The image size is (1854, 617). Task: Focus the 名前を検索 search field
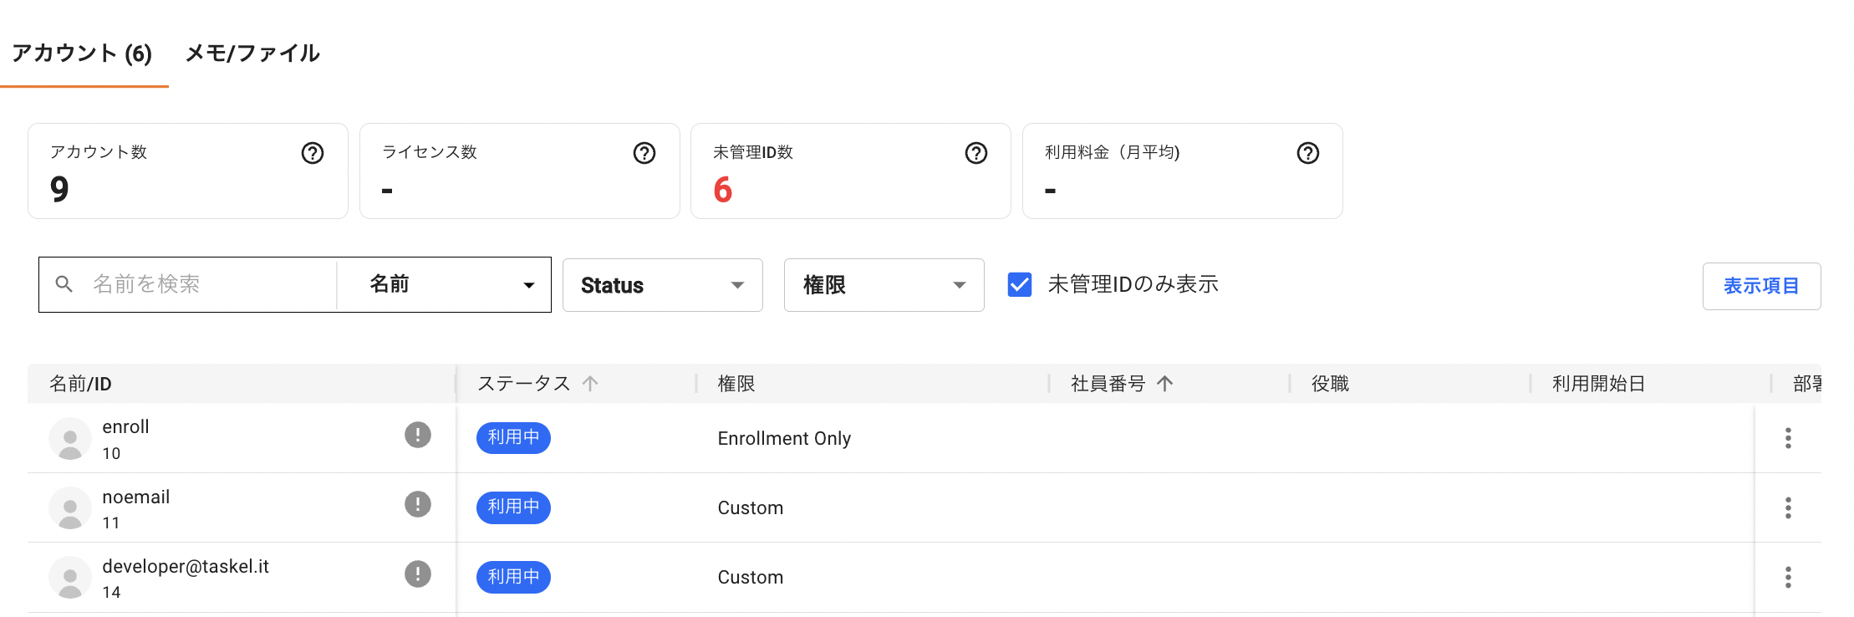pyautogui.click(x=209, y=285)
